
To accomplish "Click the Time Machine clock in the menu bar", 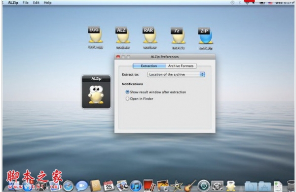I will click(232, 2).
